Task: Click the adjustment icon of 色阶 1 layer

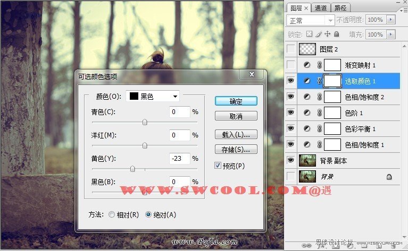Action: point(307,112)
